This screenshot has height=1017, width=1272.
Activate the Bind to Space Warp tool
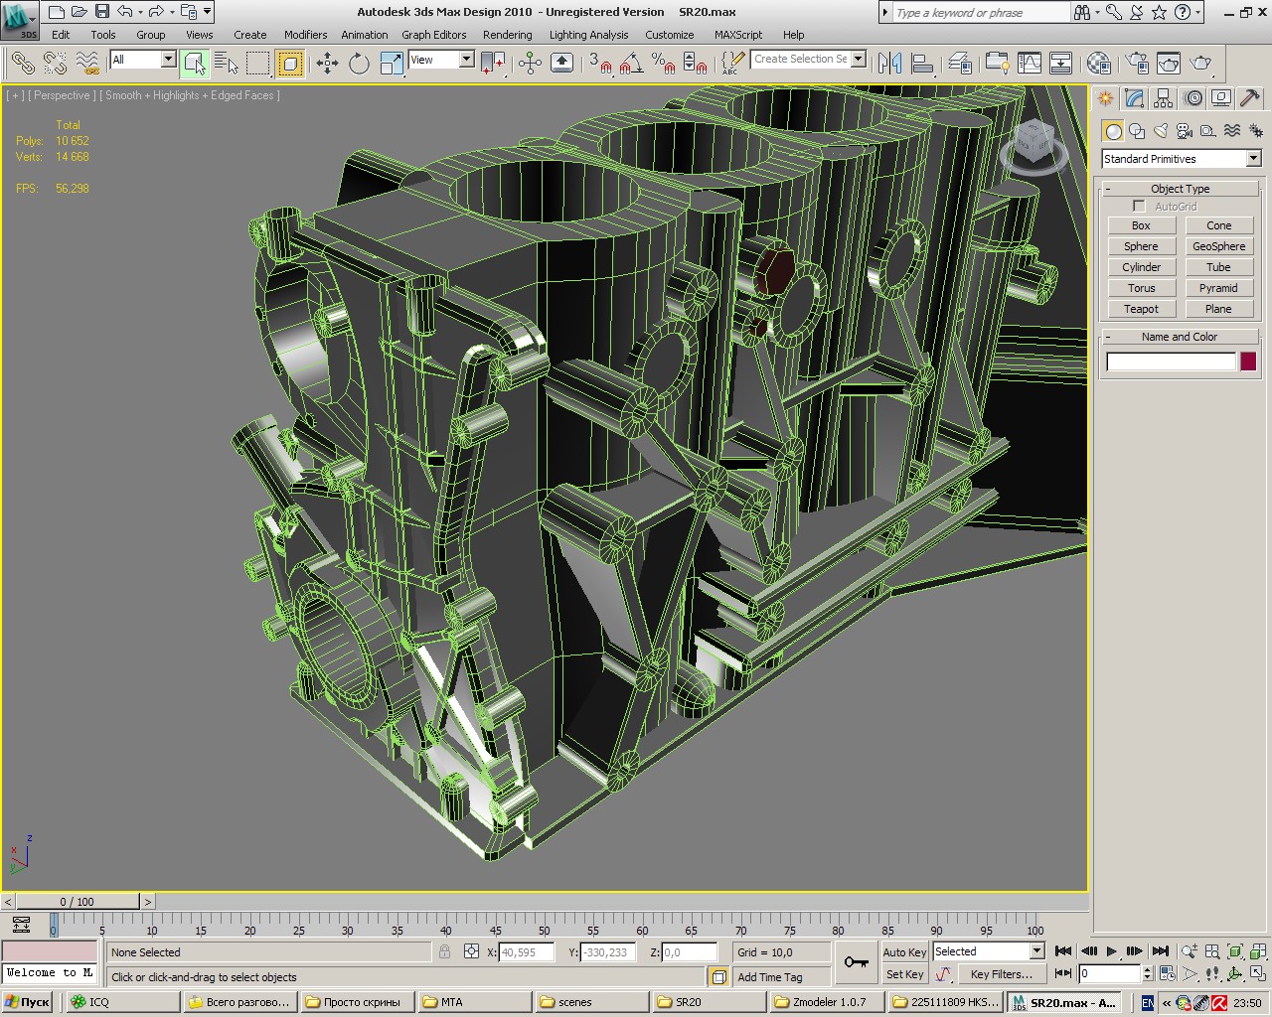coord(87,64)
